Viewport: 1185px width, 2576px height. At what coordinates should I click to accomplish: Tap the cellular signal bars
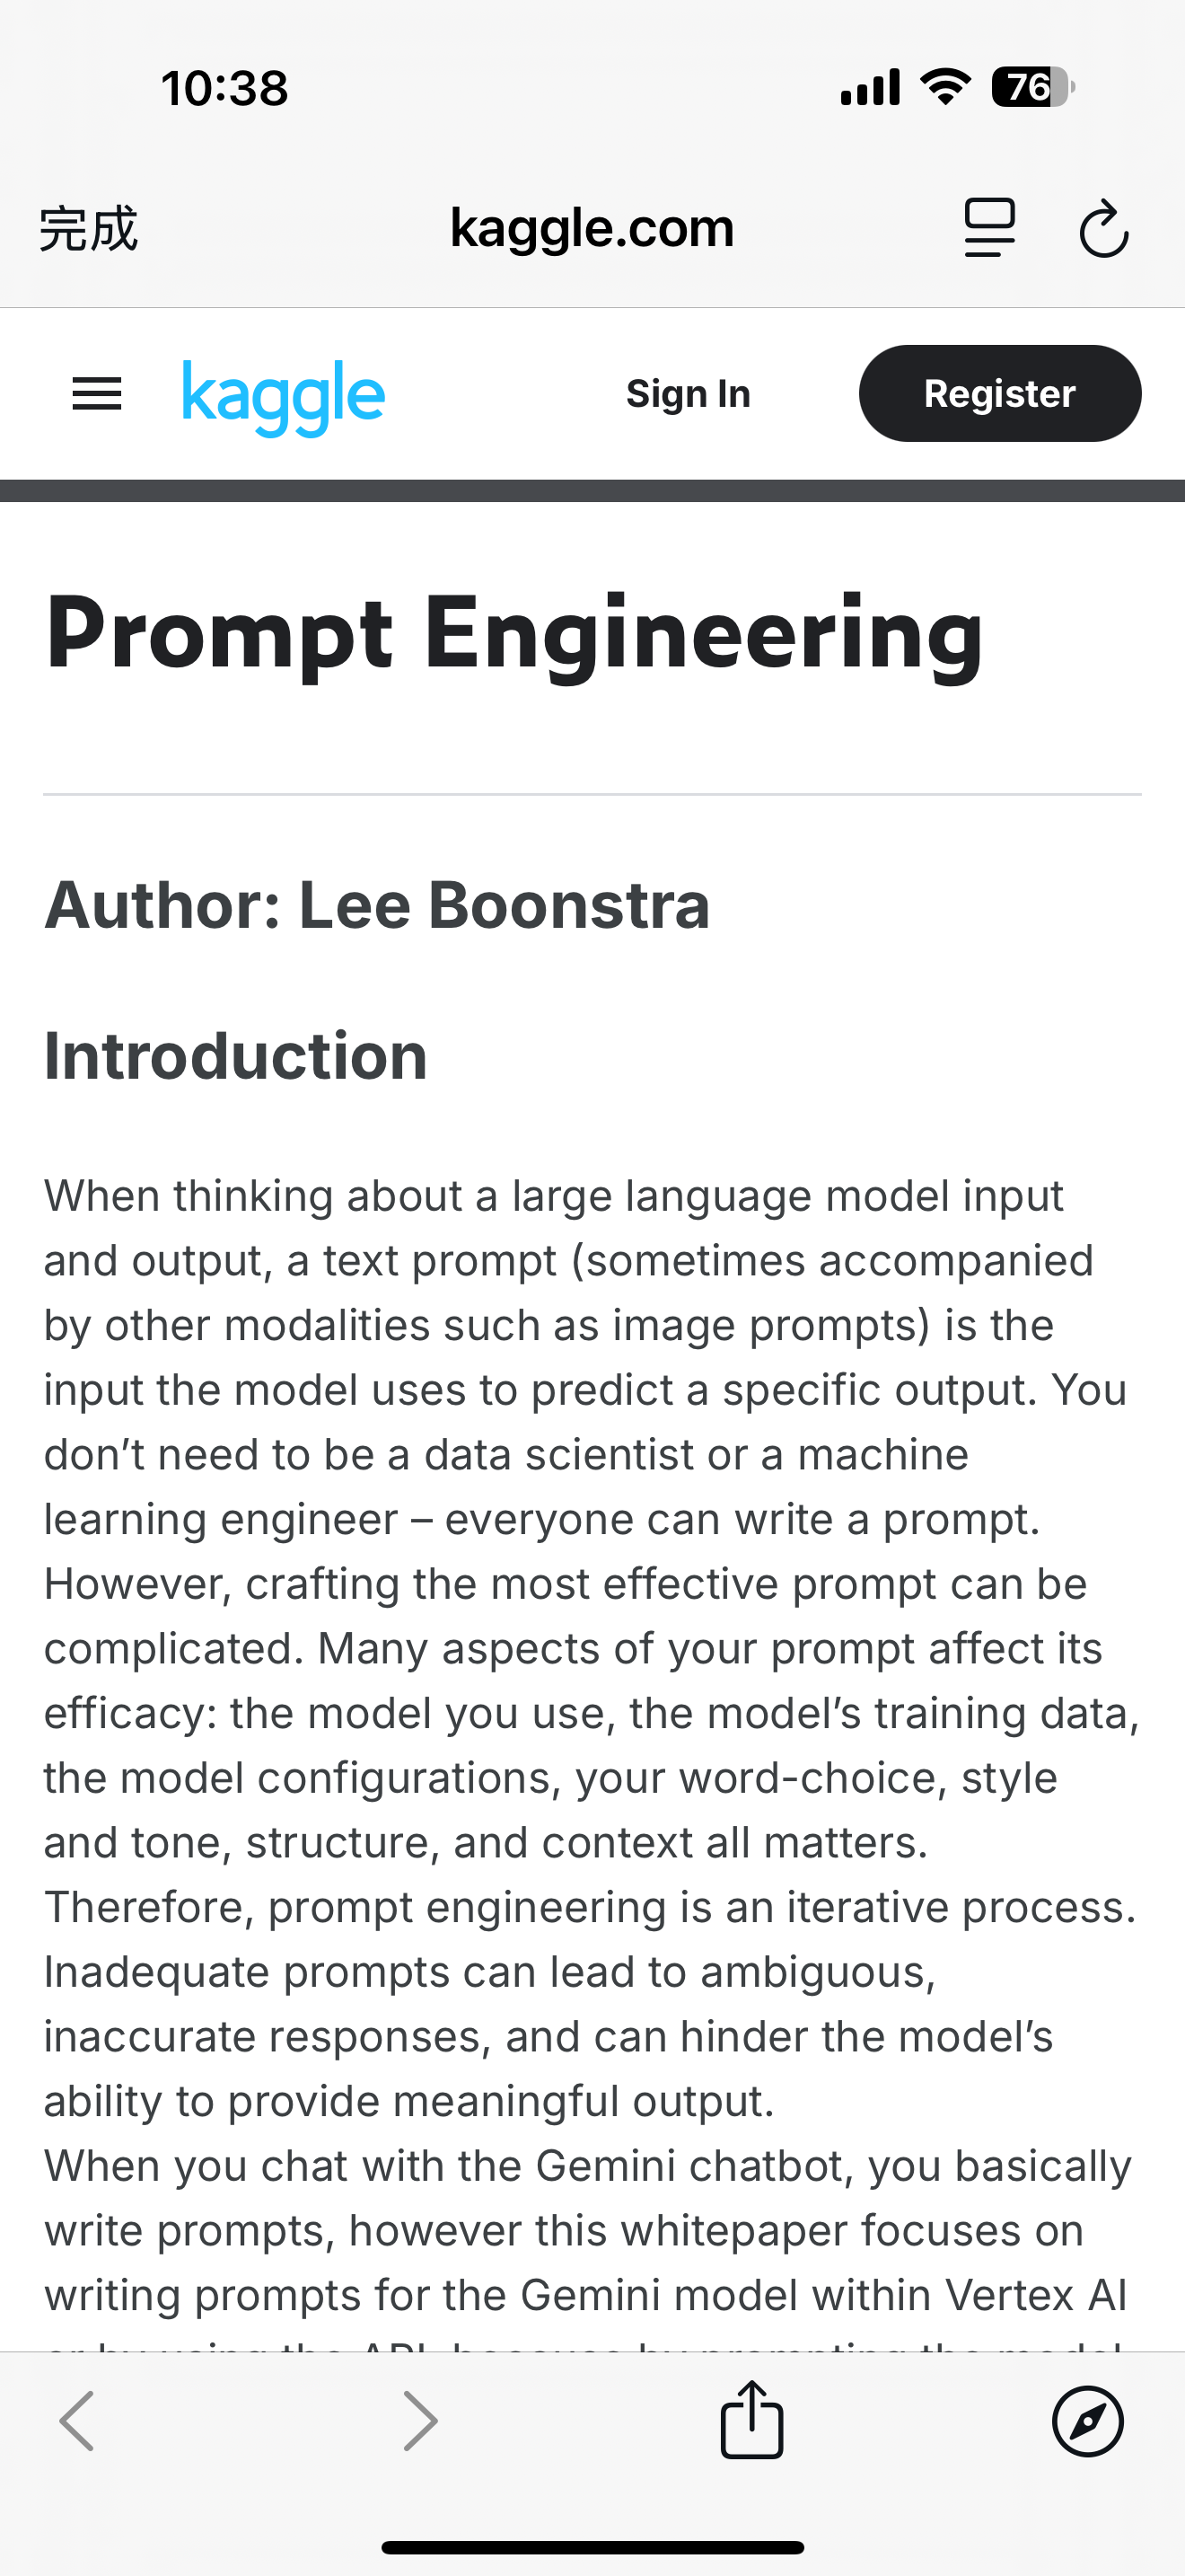[869, 87]
